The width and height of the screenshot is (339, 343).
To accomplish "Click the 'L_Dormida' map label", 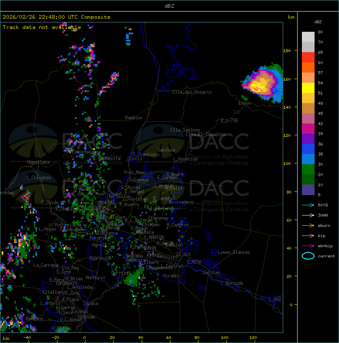I will [232, 283].
